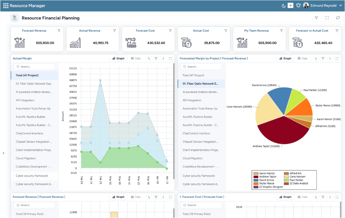345x218 pixels.
Task: Open more options in Forecasted Margin panel
Action: [x=330, y=59]
